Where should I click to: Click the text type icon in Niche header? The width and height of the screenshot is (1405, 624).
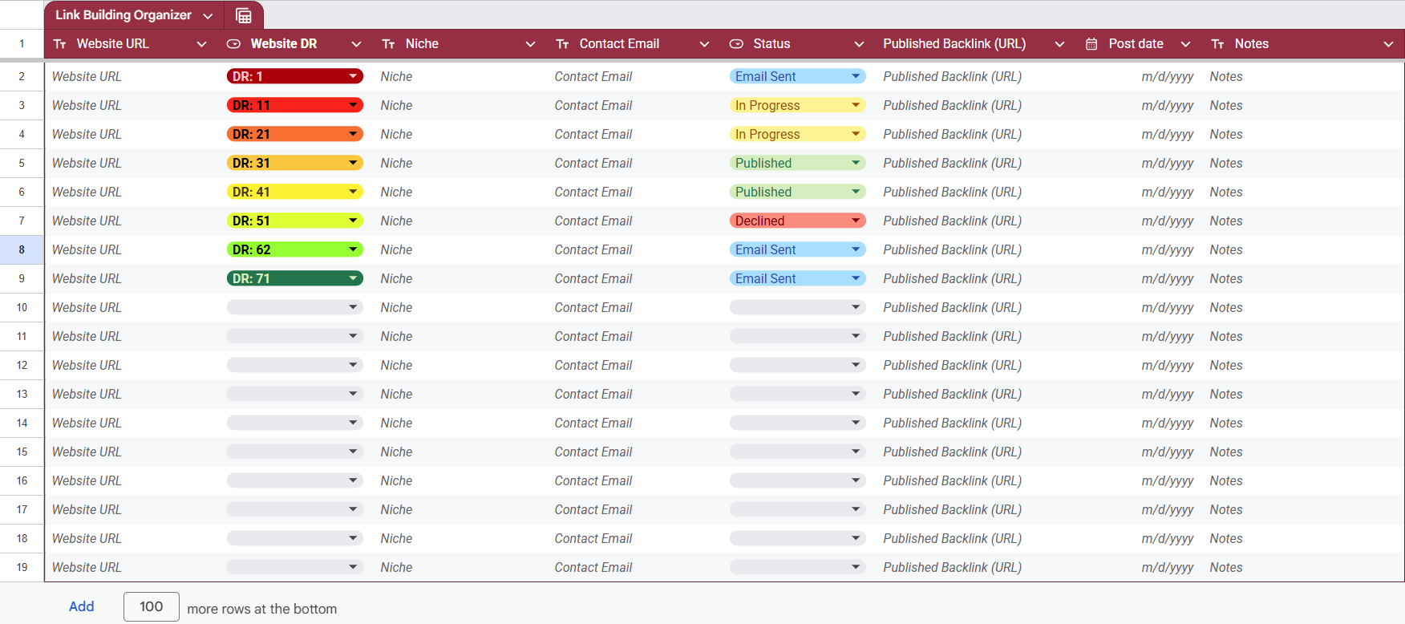pos(388,44)
